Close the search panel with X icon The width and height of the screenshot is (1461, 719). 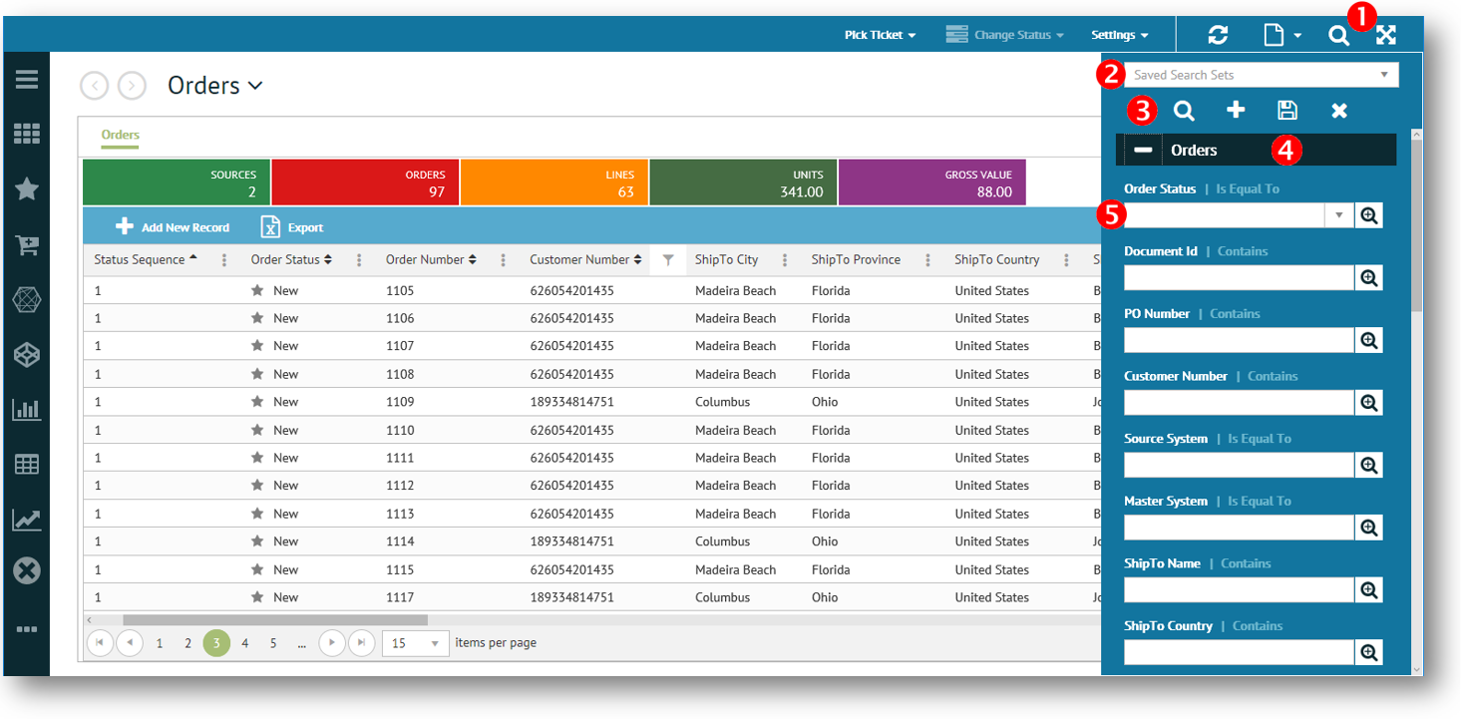(1338, 110)
